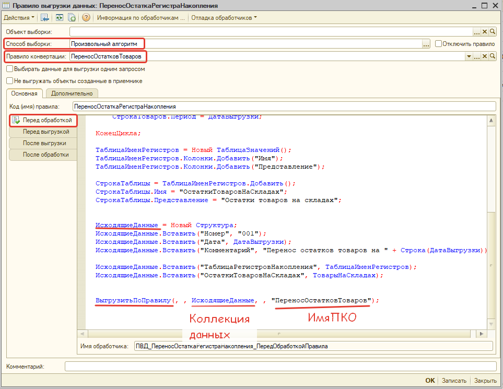This screenshot has width=503, height=389.
Task: Click the save-and-close toolbar icon
Action: point(44,18)
